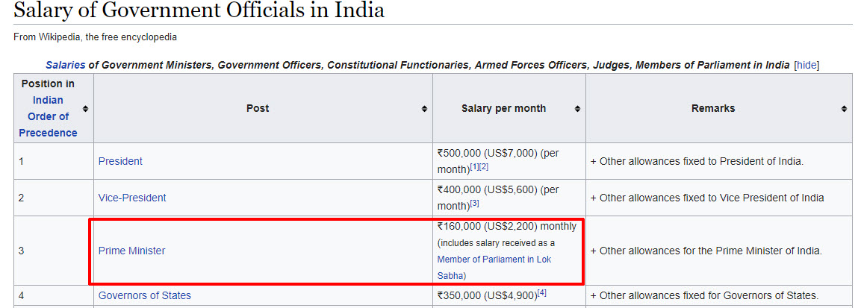Image resolution: width=861 pixels, height=308 pixels.
Task: Open the Prime Minister link
Action: (x=131, y=251)
